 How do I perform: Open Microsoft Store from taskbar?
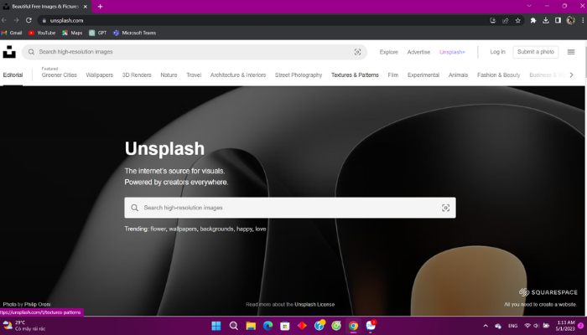coord(285,326)
